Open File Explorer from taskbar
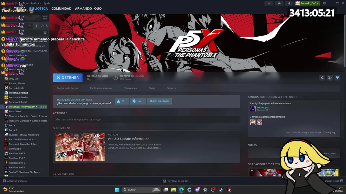Viewport: 346px width, 194px height. [174, 190]
